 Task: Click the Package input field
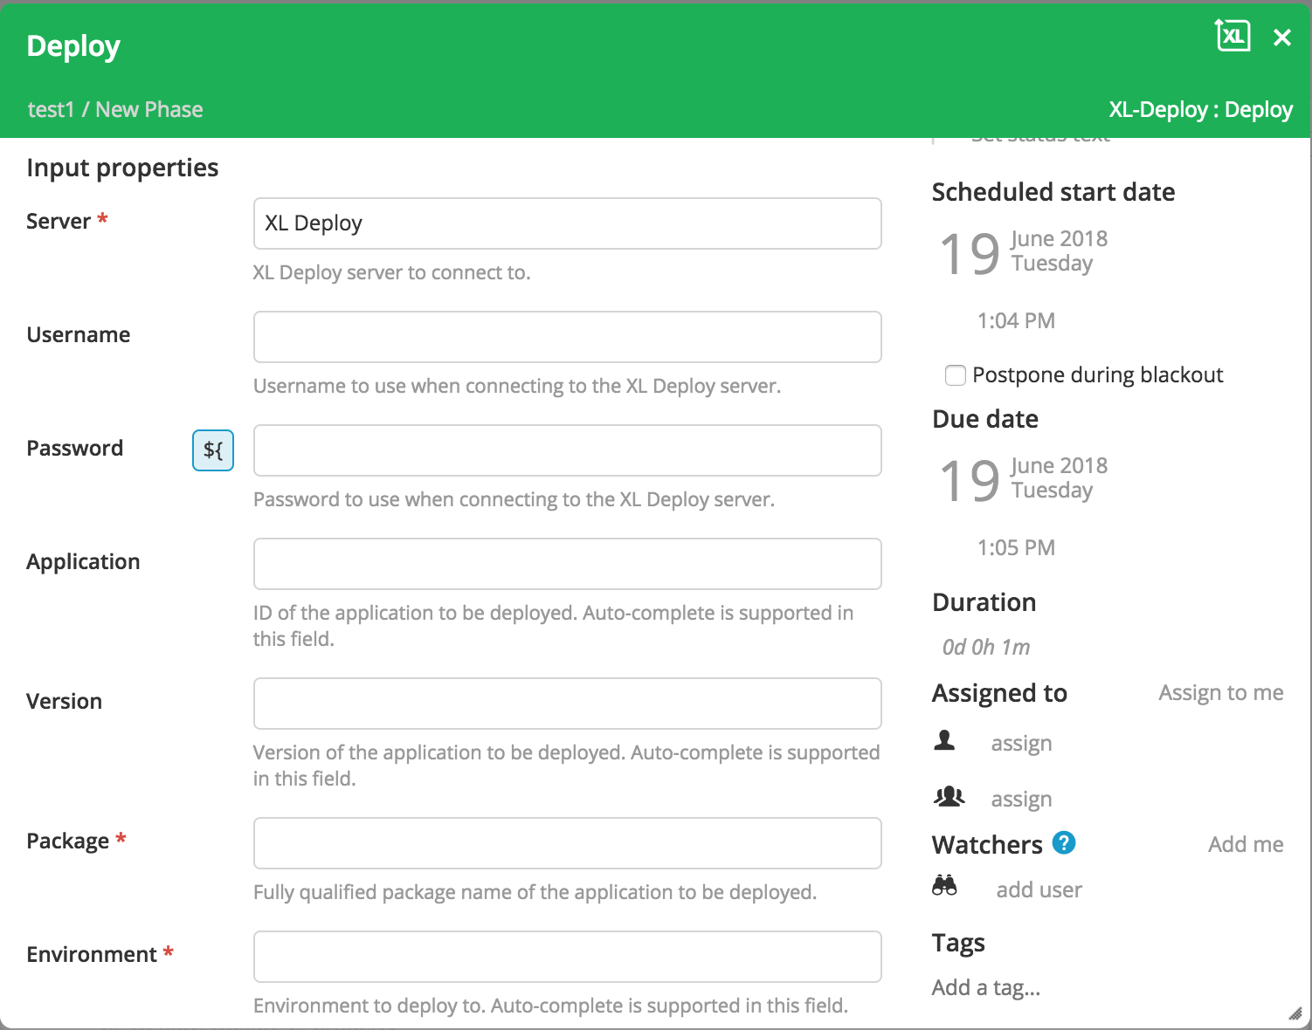click(x=567, y=843)
